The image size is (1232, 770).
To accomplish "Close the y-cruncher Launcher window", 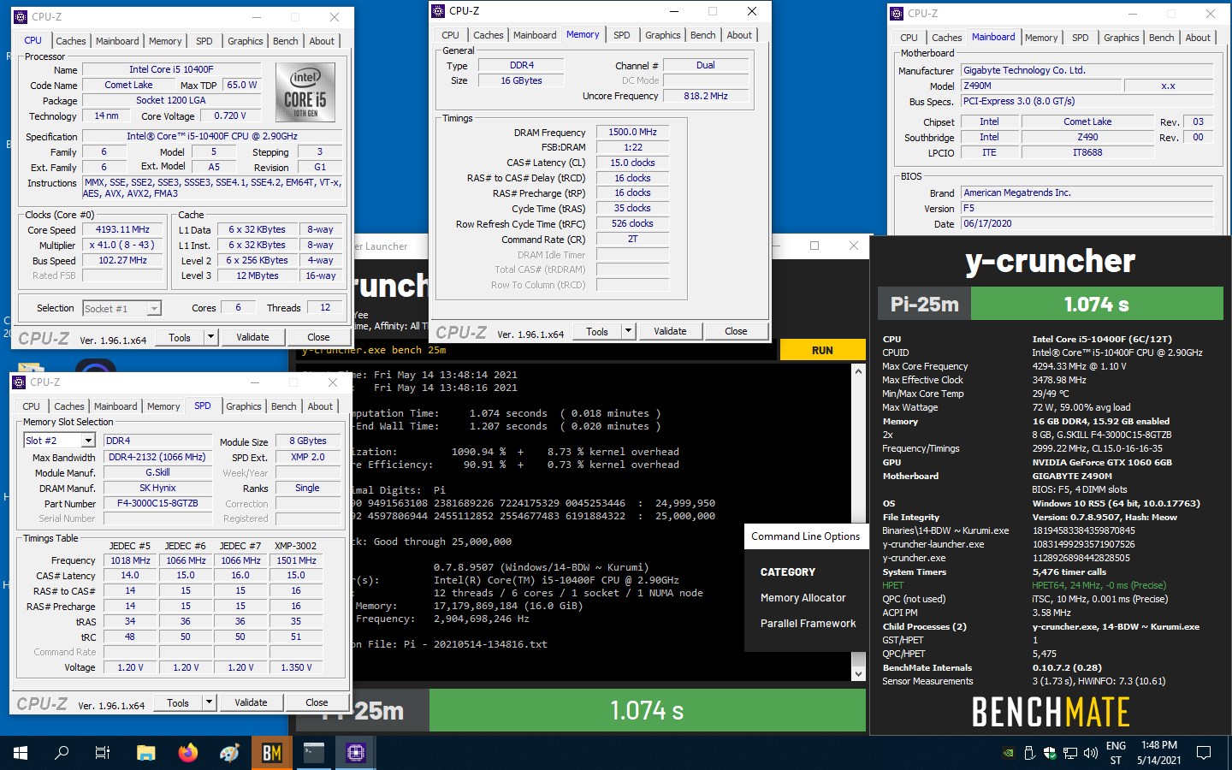I will pyautogui.click(x=853, y=246).
